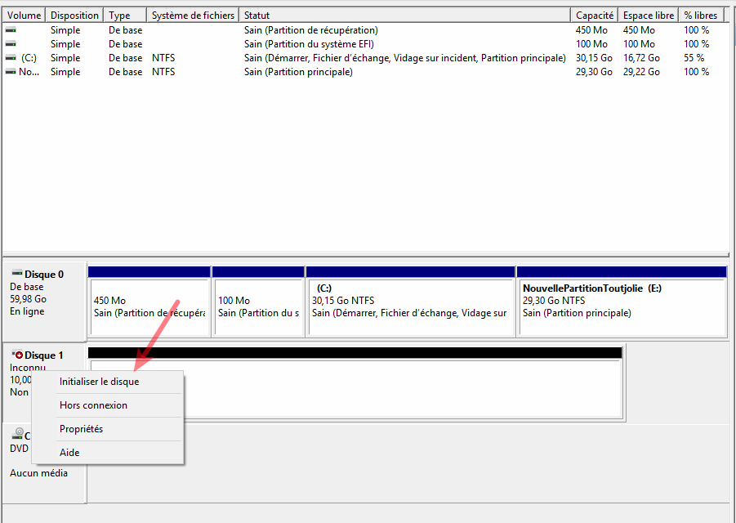Click the Disque 1 red error icon

[17, 355]
